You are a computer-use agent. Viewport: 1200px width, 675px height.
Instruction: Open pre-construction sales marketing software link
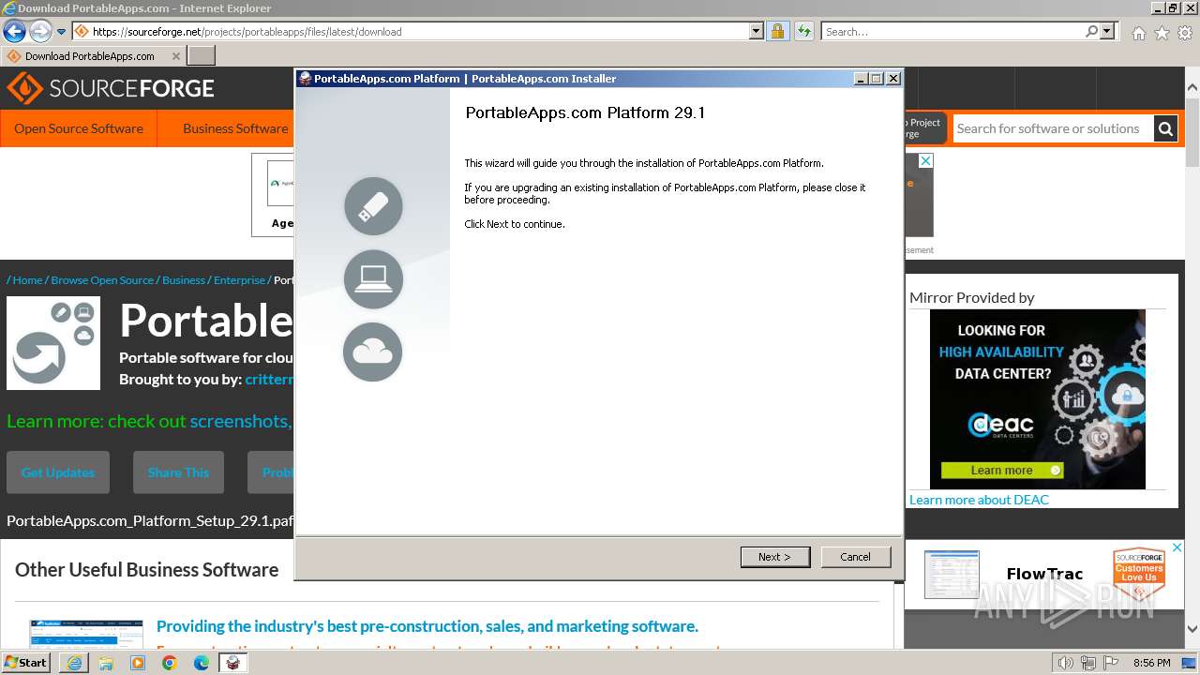click(427, 626)
